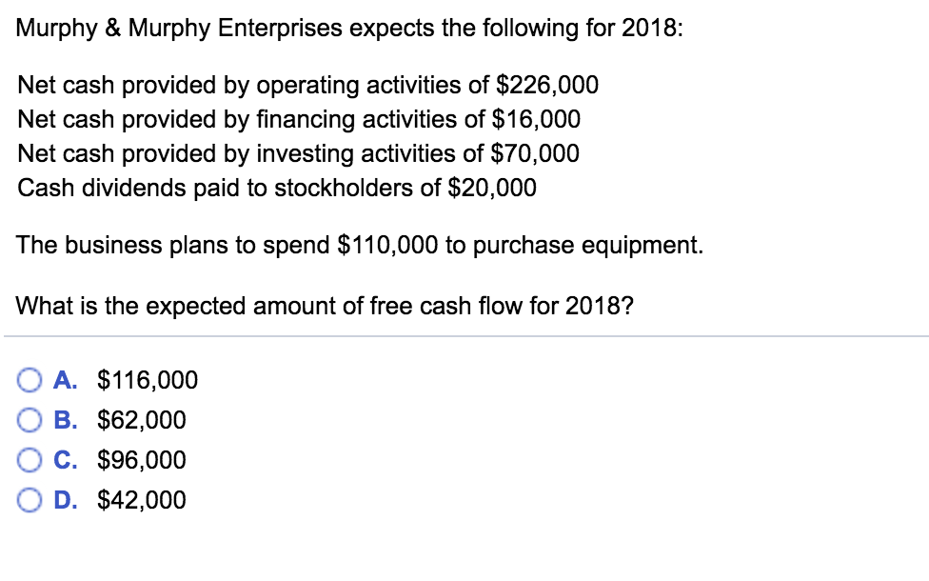Screen dimensions: 929x581
Task: Choose answer $62,000
Action: click(x=139, y=420)
